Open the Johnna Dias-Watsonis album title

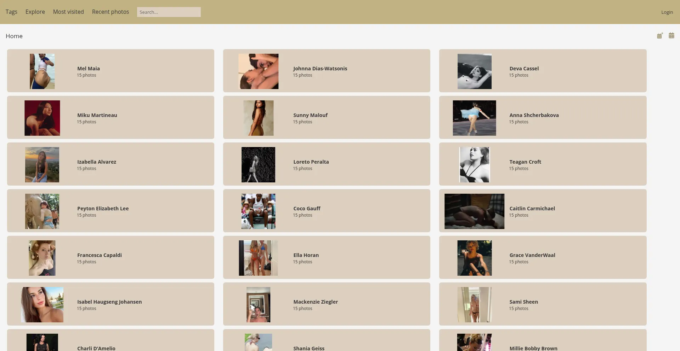pyautogui.click(x=320, y=69)
